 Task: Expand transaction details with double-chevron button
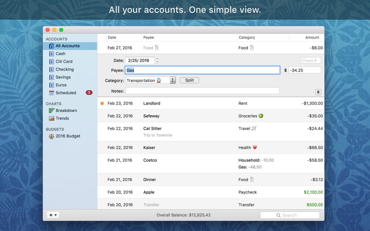point(318,92)
